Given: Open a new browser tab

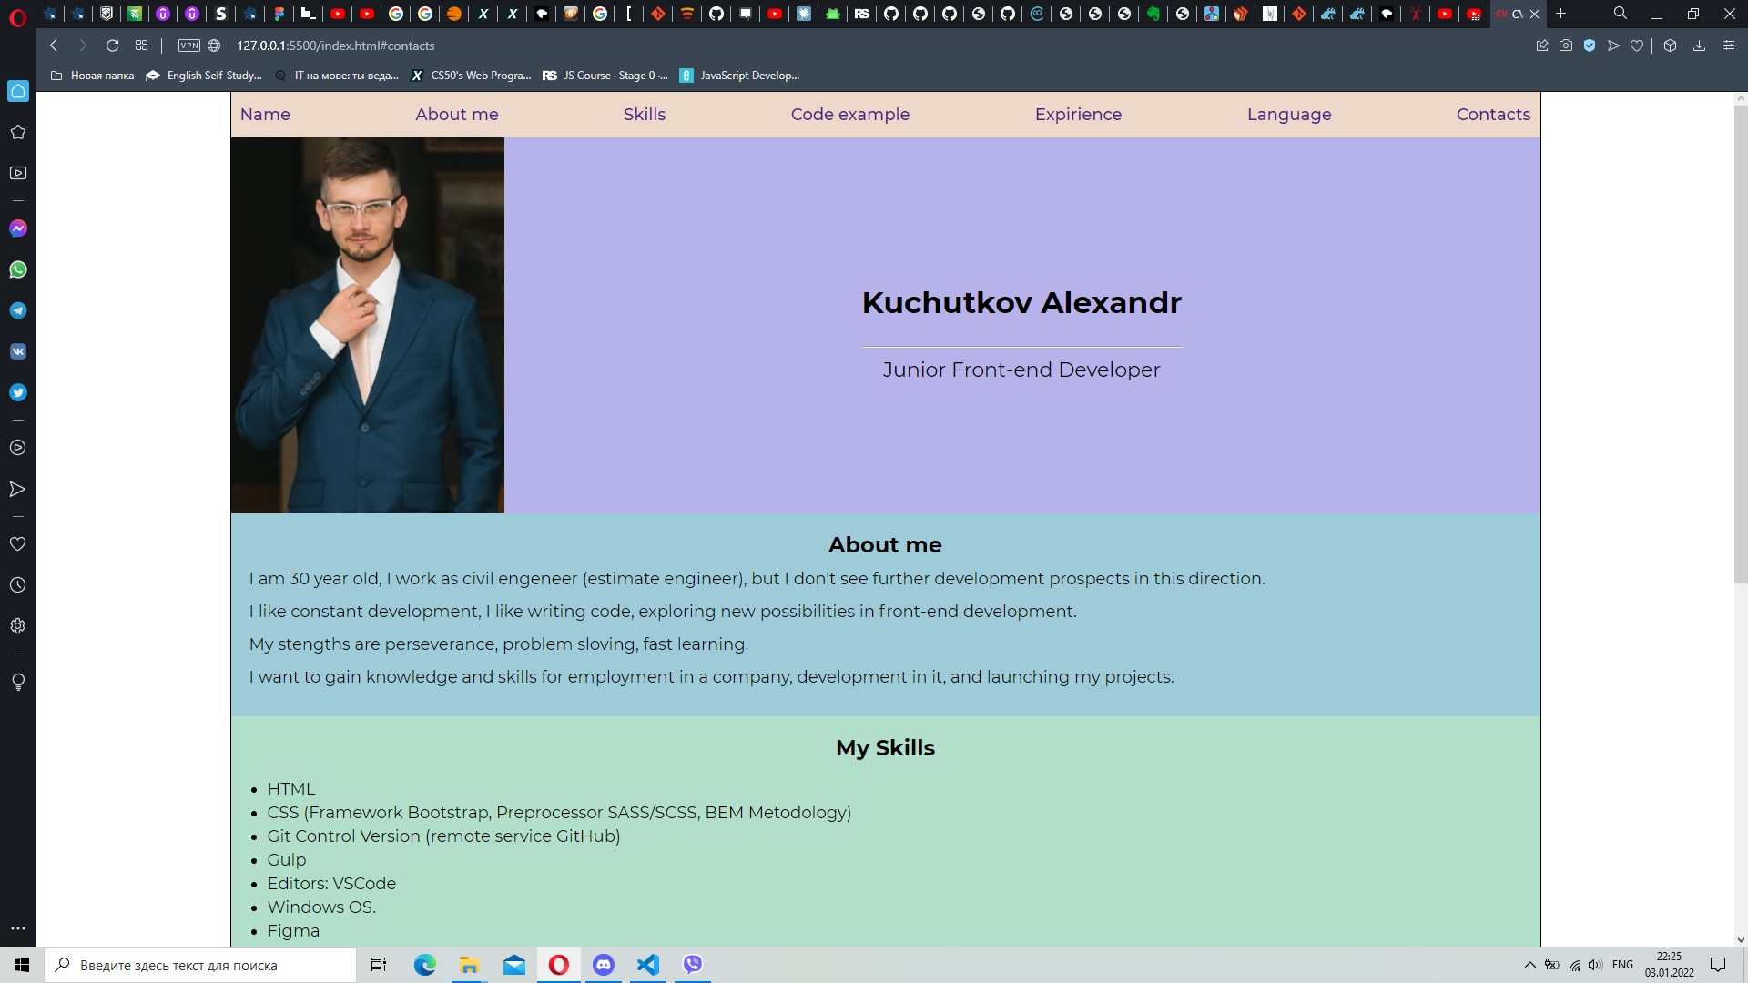Looking at the screenshot, I should [x=1560, y=14].
